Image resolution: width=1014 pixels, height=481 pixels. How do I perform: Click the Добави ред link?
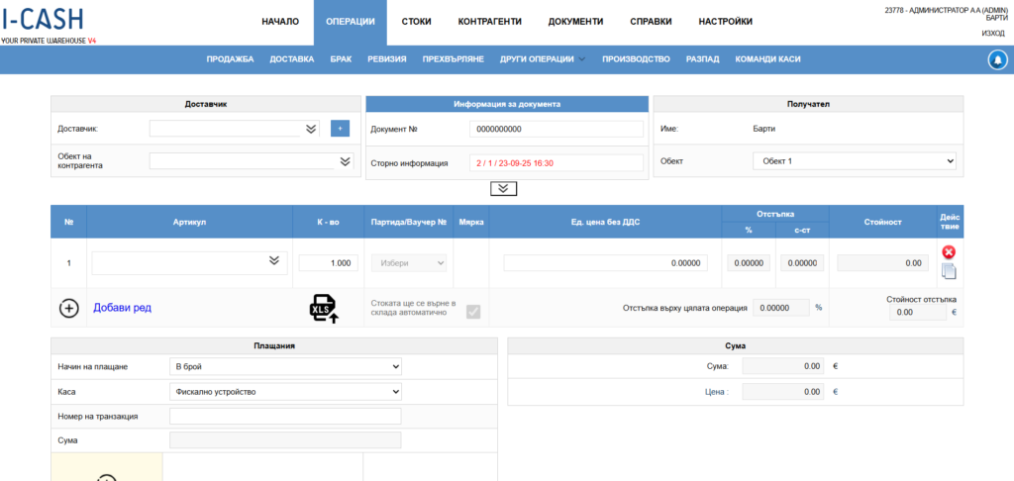[122, 308]
